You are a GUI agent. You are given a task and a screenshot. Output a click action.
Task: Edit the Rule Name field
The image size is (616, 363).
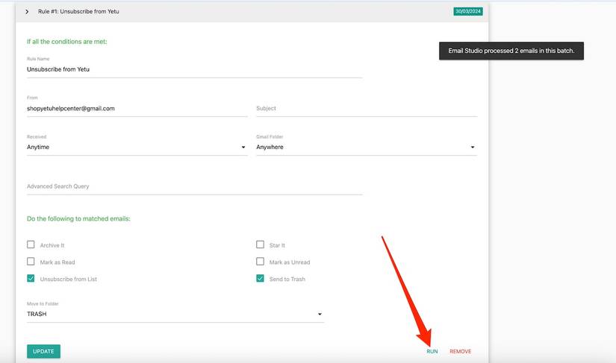coord(194,69)
